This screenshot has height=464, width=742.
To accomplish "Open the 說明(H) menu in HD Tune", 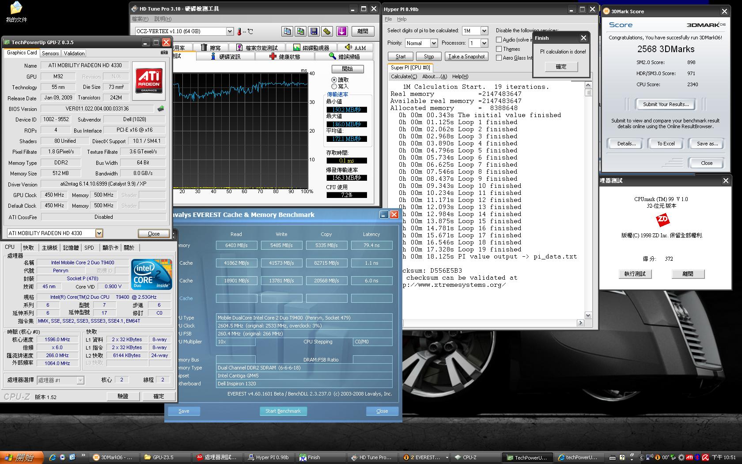I will [163, 19].
